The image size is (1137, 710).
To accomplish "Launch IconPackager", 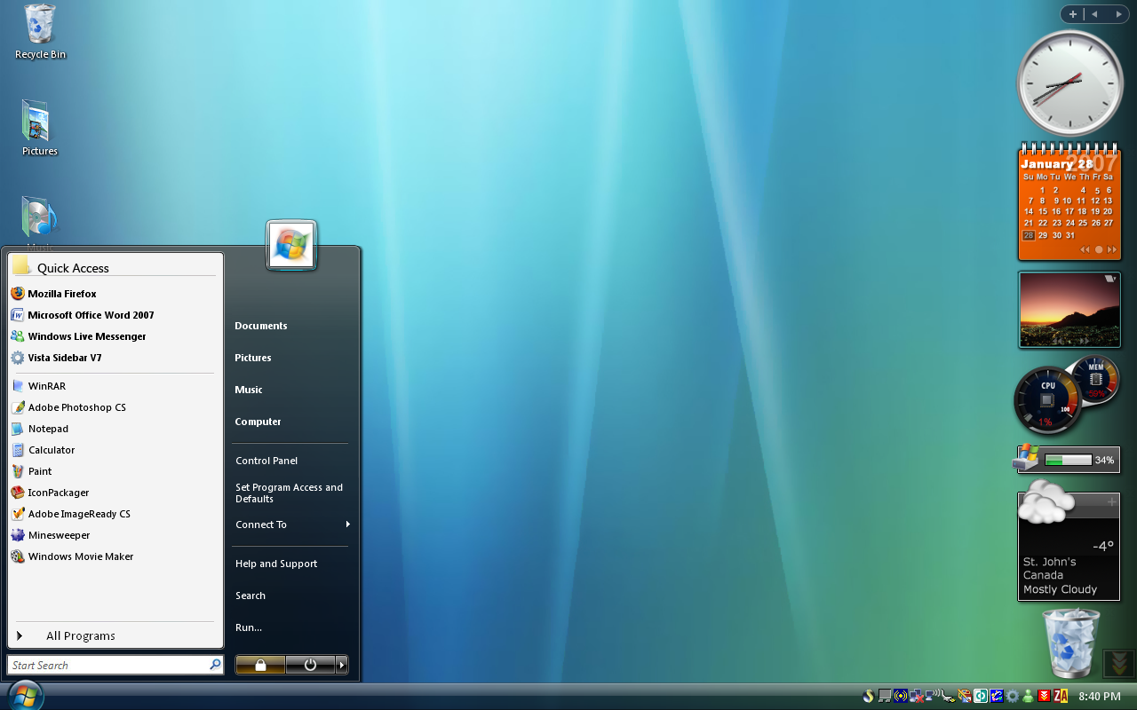I will (x=114, y=493).
